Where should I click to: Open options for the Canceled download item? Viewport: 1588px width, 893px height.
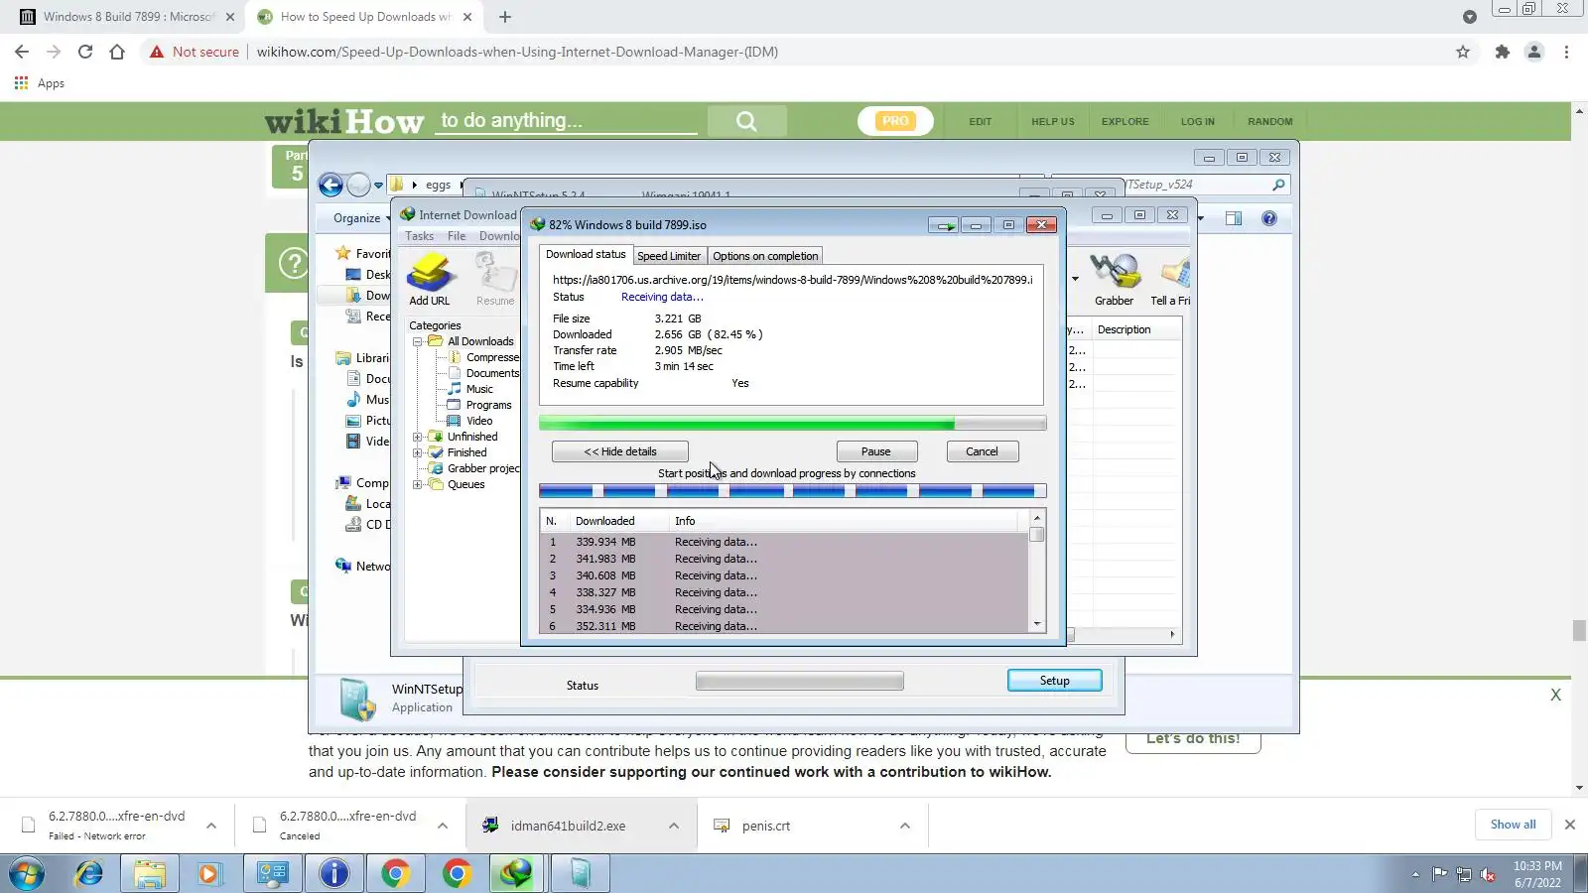pyautogui.click(x=443, y=826)
